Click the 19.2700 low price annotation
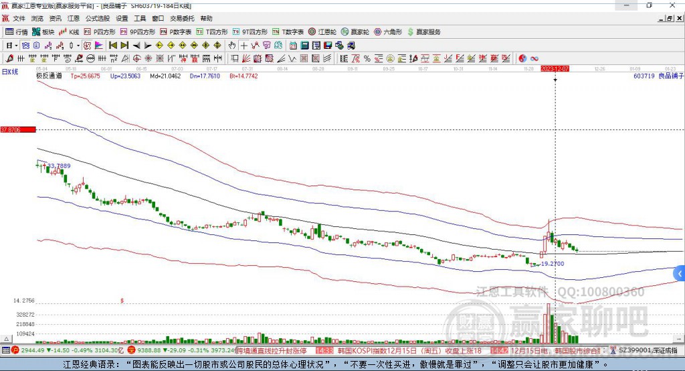 [x=552, y=263]
